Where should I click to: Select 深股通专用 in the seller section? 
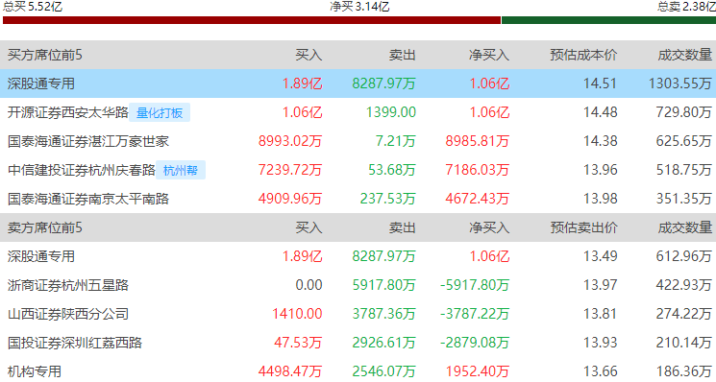[x=41, y=256]
